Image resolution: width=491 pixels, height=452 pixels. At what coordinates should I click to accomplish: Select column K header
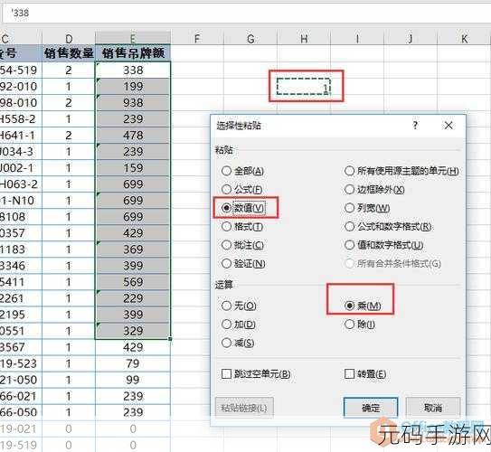pos(465,38)
